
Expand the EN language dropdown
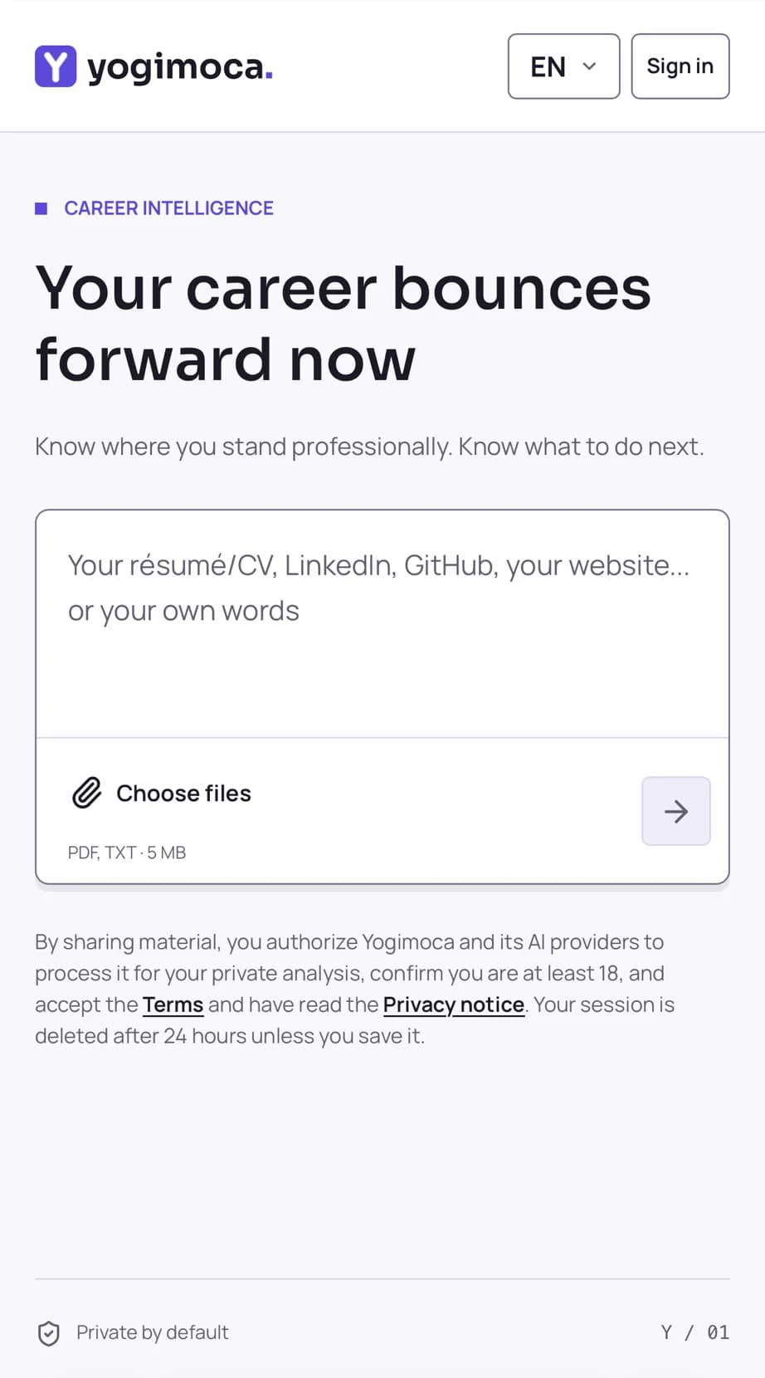[x=564, y=66]
